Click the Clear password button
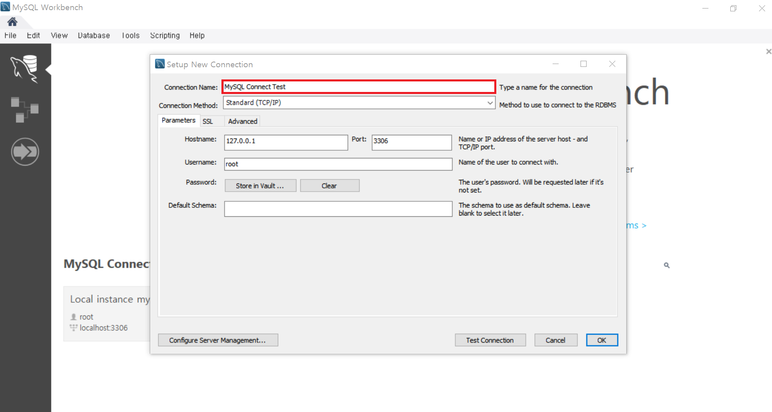The height and width of the screenshot is (412, 772). tap(330, 186)
